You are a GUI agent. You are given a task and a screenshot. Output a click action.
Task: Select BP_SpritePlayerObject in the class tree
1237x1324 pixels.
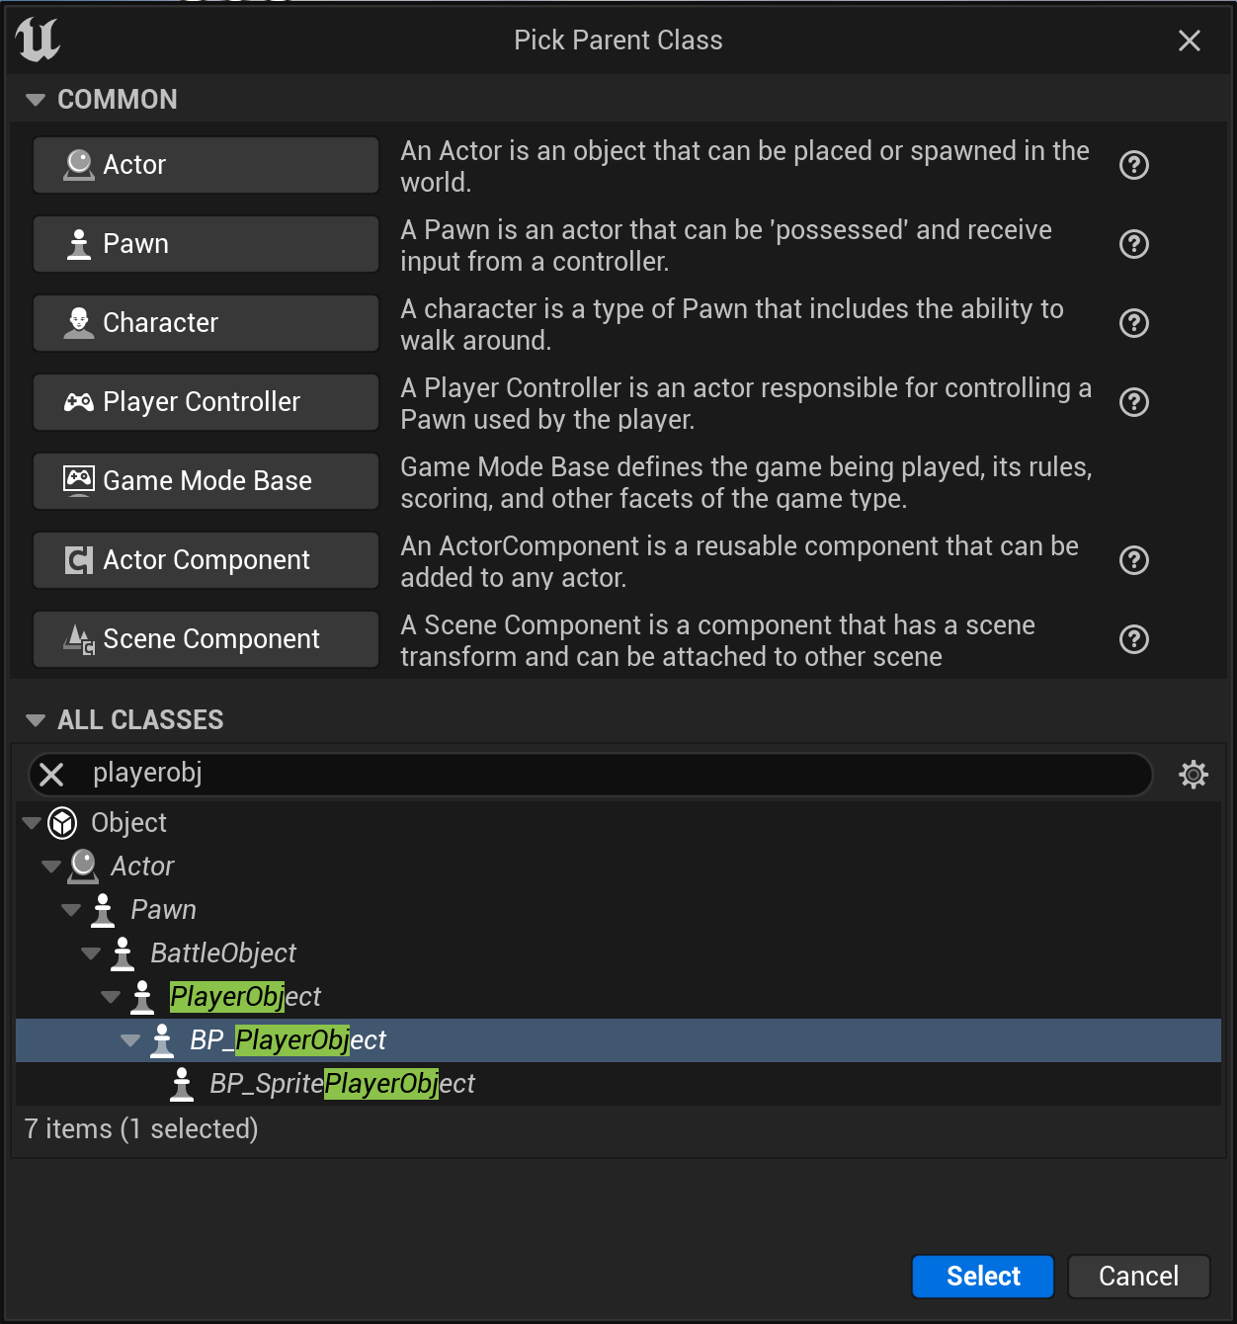coord(341,1083)
